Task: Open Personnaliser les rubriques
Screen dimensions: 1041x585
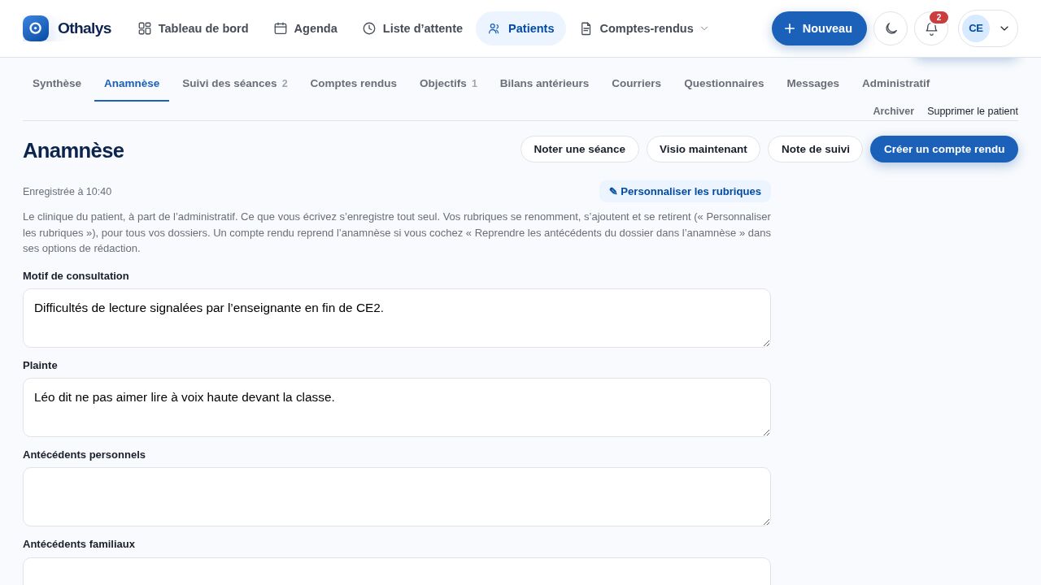Action: point(685,192)
